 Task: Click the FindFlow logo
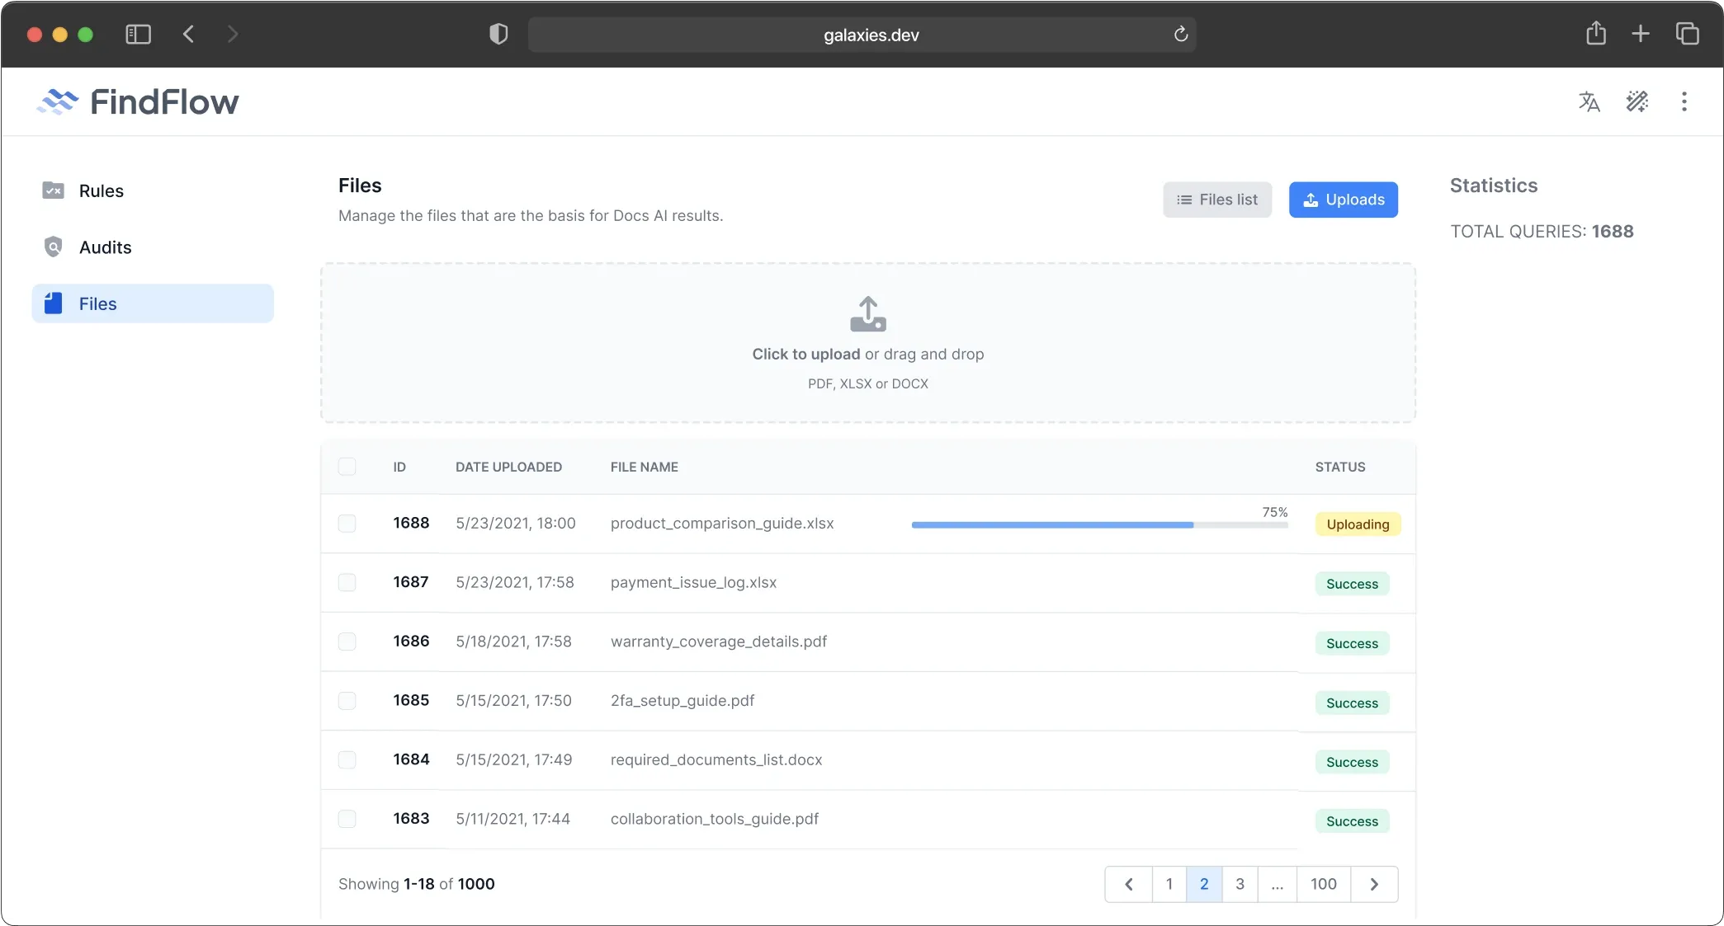click(137, 101)
